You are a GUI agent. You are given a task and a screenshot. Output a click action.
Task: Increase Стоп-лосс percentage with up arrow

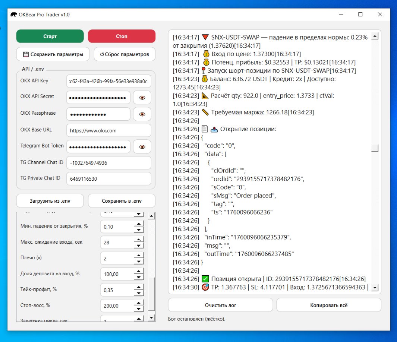click(x=138, y=303)
